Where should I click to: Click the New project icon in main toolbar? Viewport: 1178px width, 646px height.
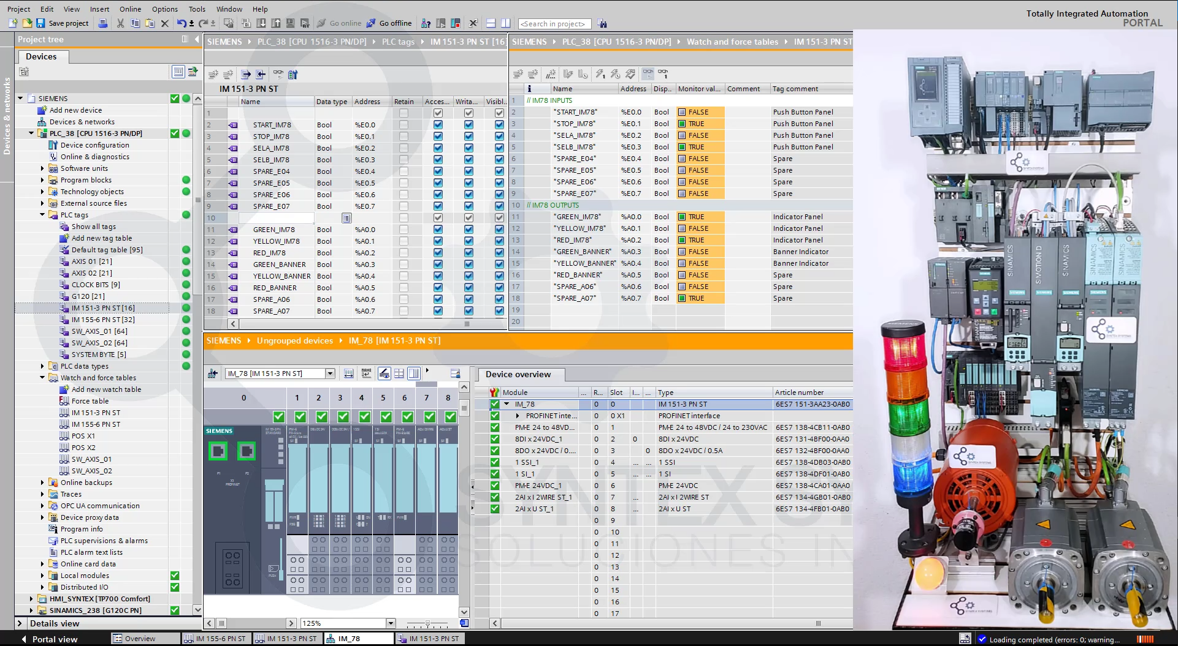pyautogui.click(x=13, y=23)
